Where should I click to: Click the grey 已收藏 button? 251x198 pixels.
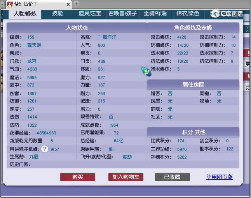[x=173, y=177]
